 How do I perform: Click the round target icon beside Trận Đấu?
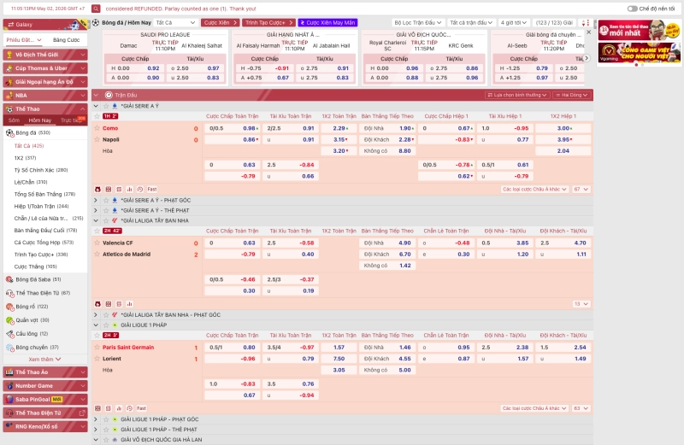[109, 95]
